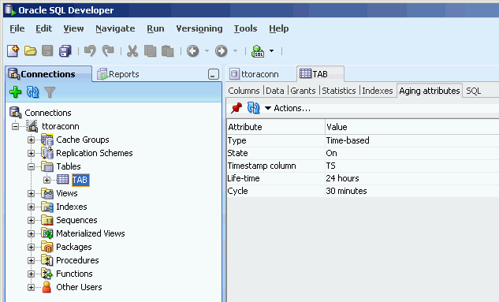Select the Replication Schemes folder icon

pyautogui.click(x=47, y=153)
